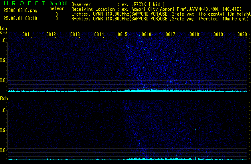Click the Lch 0.8 kHz axis value
Viewport: 251px width, 164px height.
pos(3,80)
